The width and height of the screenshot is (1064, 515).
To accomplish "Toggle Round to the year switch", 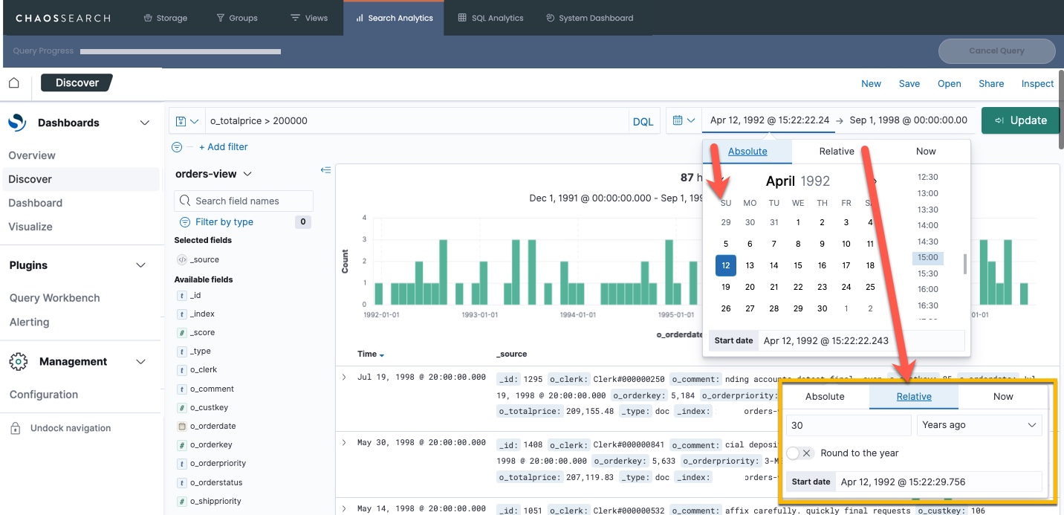I will click(800, 453).
